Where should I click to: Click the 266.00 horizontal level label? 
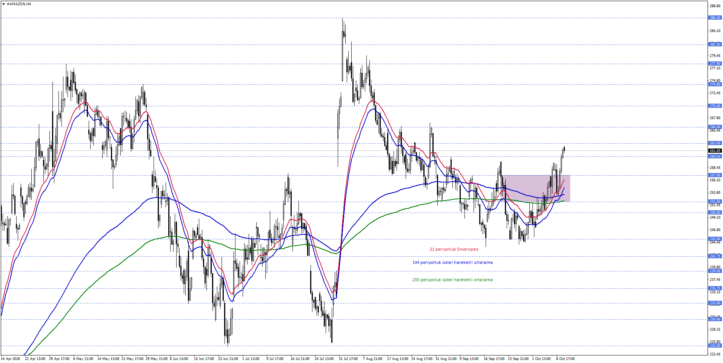(715, 127)
